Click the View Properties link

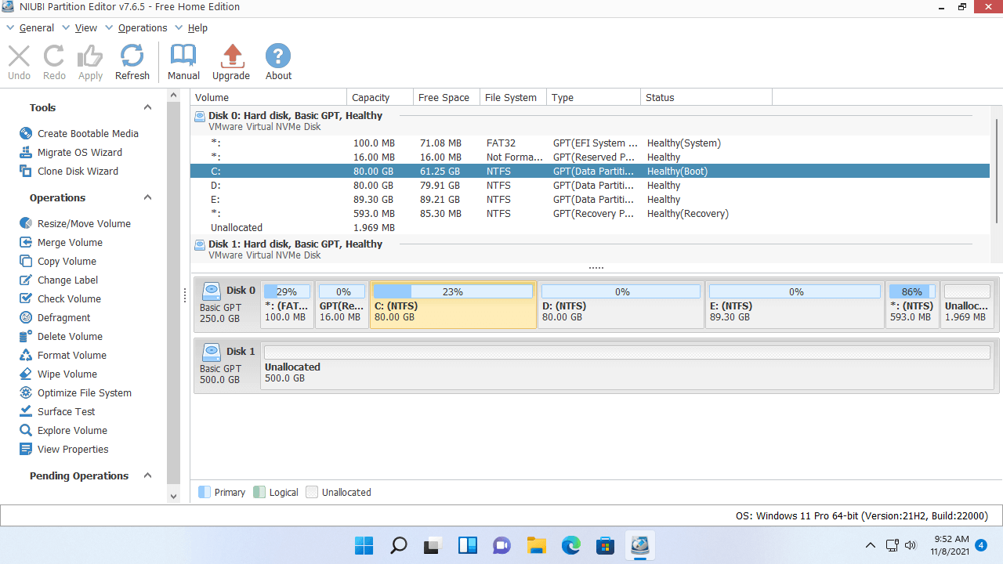pyautogui.click(x=73, y=450)
